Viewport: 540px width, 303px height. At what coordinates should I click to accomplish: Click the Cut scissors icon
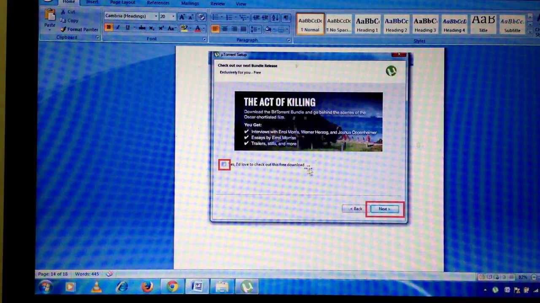[63, 12]
